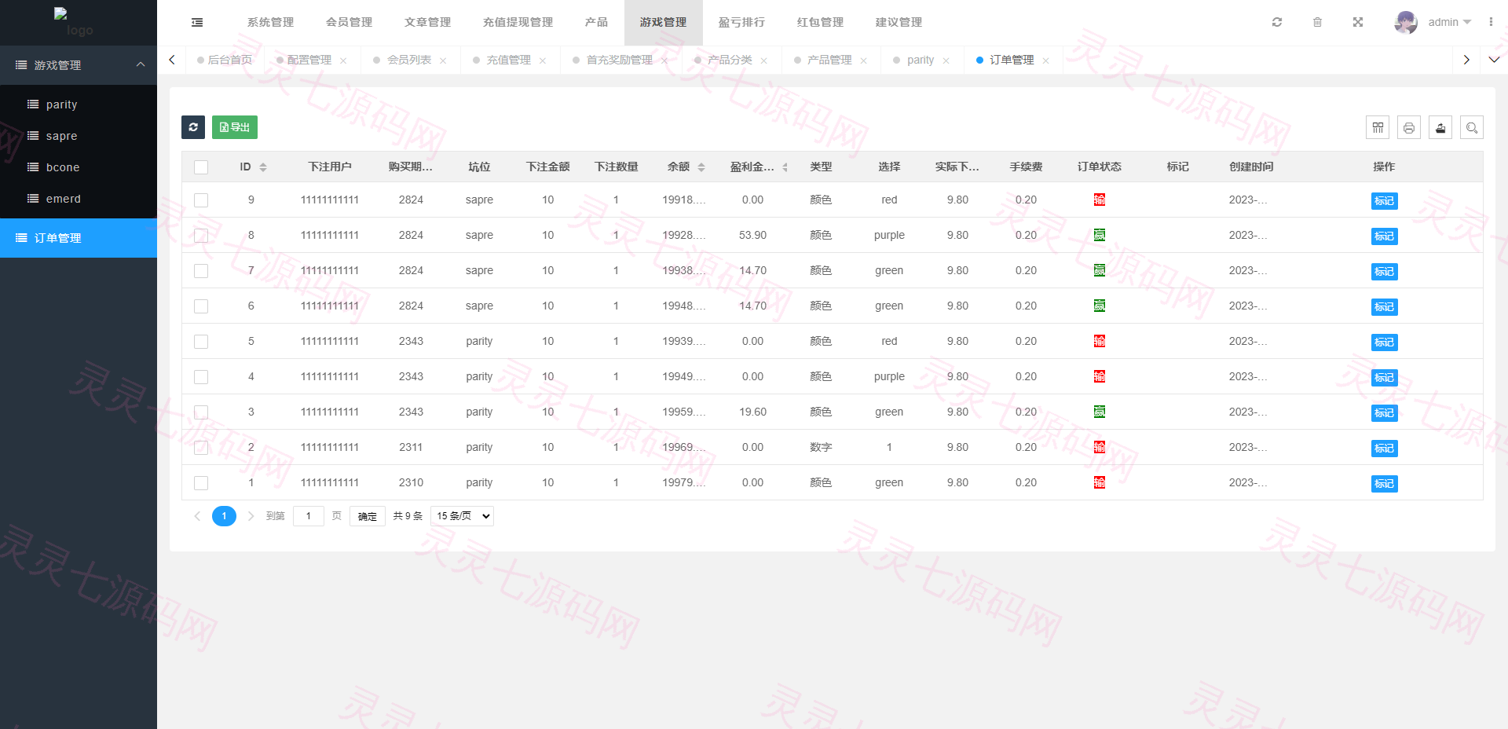Click the 标记 button for order ID 2
1508x729 pixels.
[1385, 449]
